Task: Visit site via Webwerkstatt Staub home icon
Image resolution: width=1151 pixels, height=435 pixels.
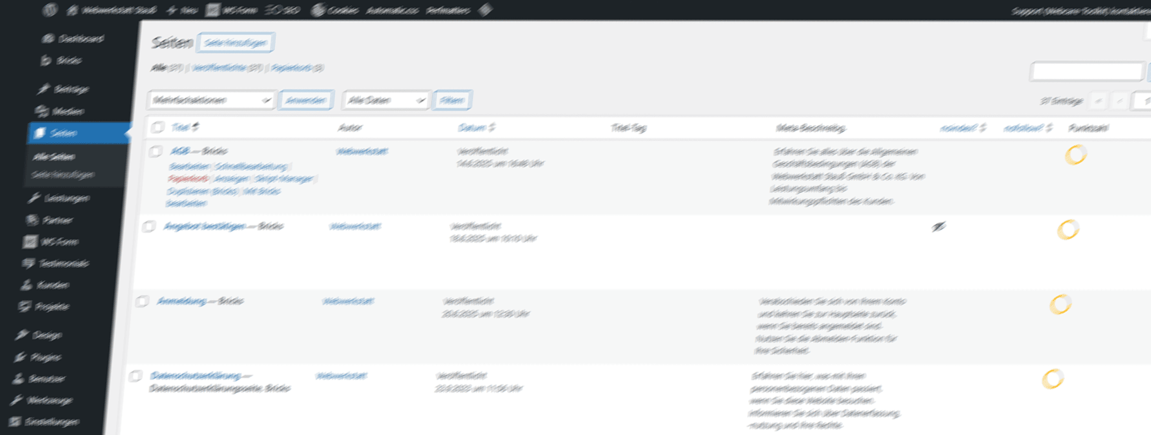Action: pos(73,11)
